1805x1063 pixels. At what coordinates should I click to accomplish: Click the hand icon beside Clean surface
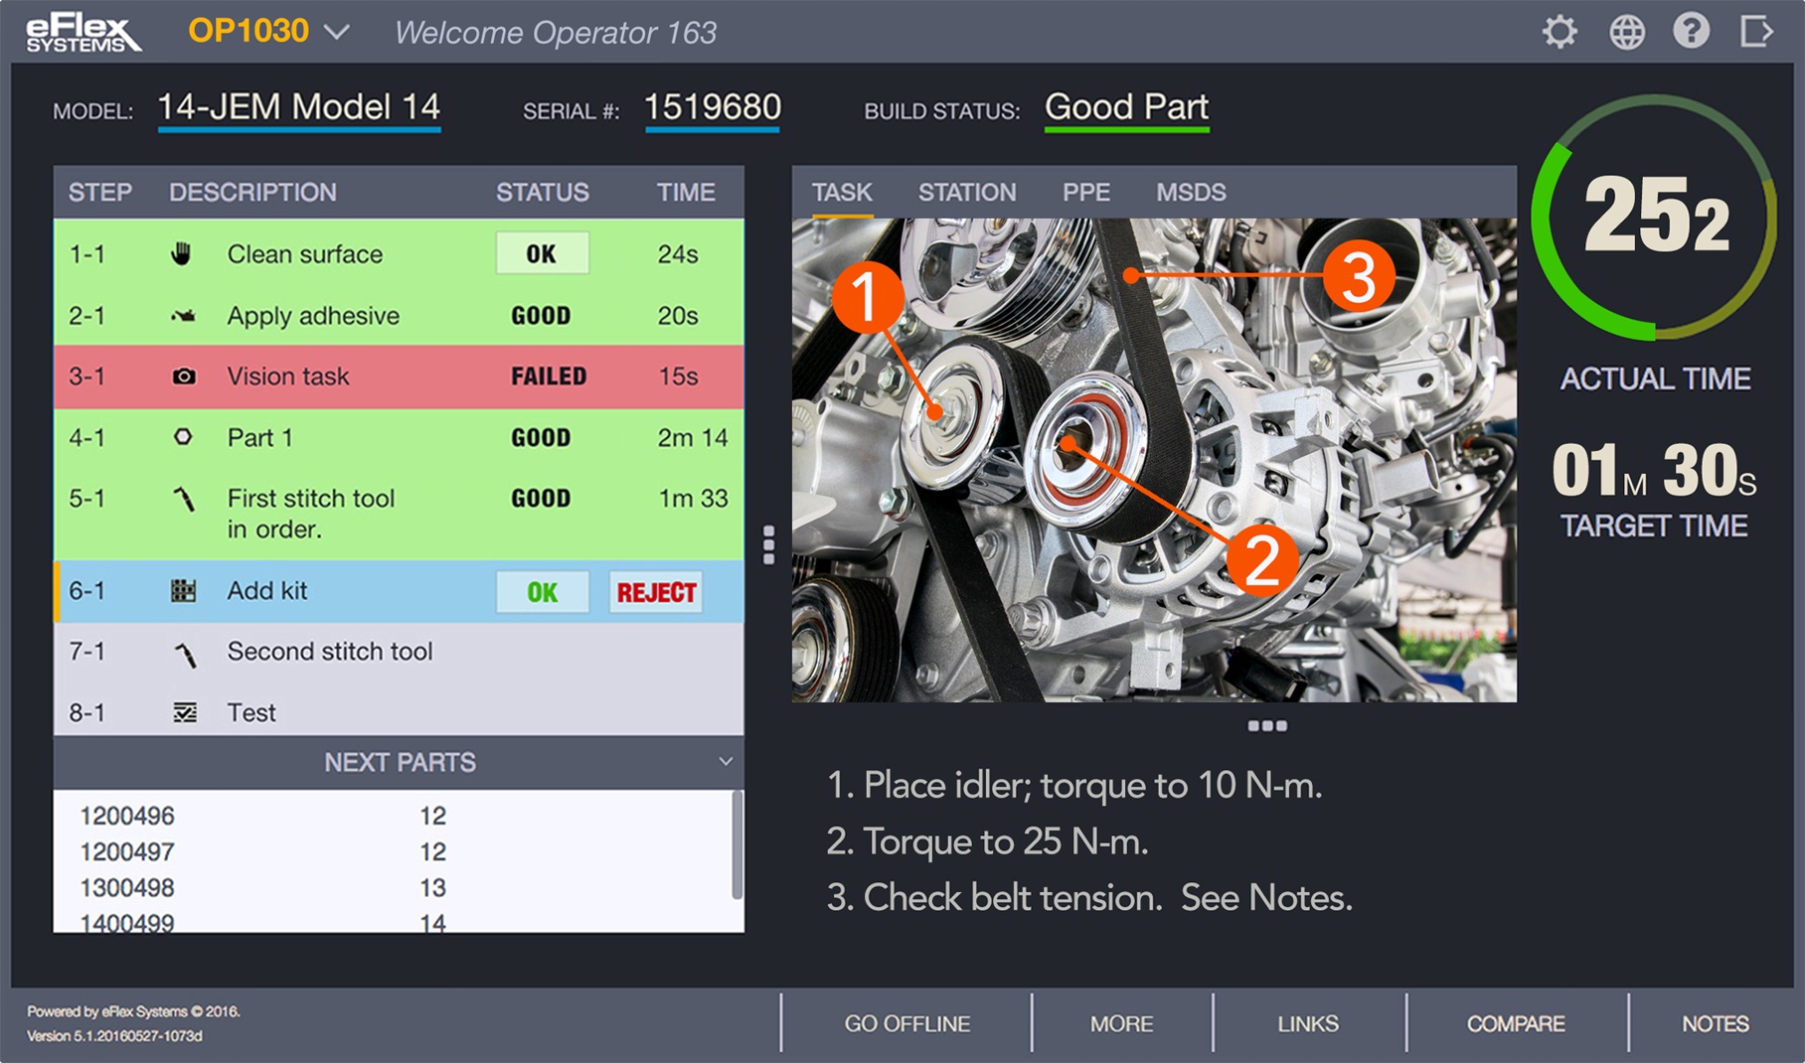[181, 254]
